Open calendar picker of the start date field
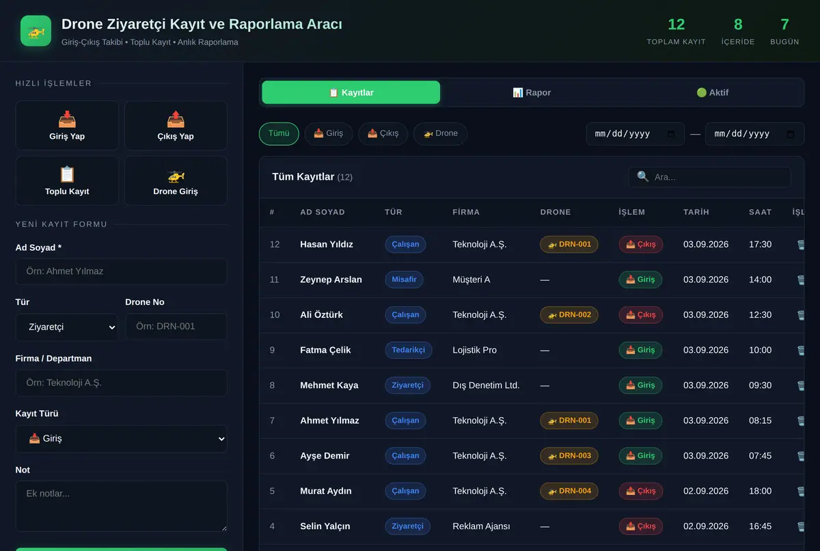 (671, 134)
